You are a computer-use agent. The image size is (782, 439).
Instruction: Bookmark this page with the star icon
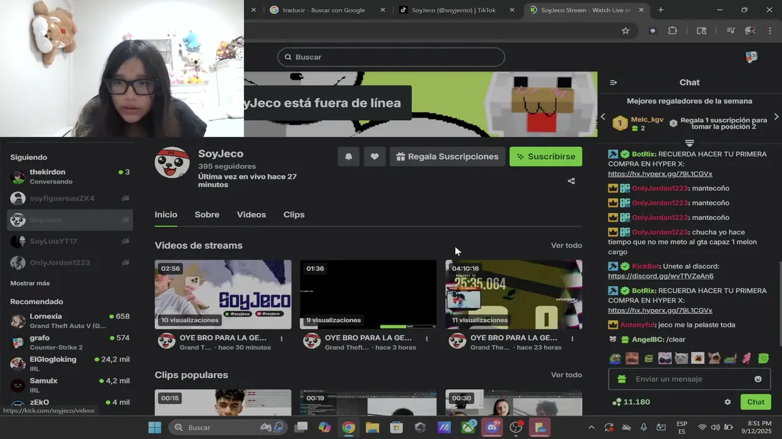coord(625,30)
